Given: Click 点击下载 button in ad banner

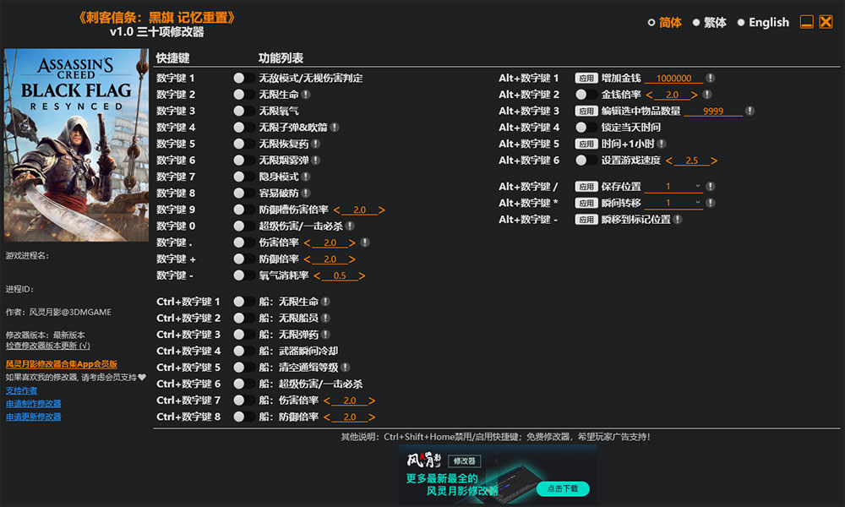Looking at the screenshot, I should coord(563,488).
